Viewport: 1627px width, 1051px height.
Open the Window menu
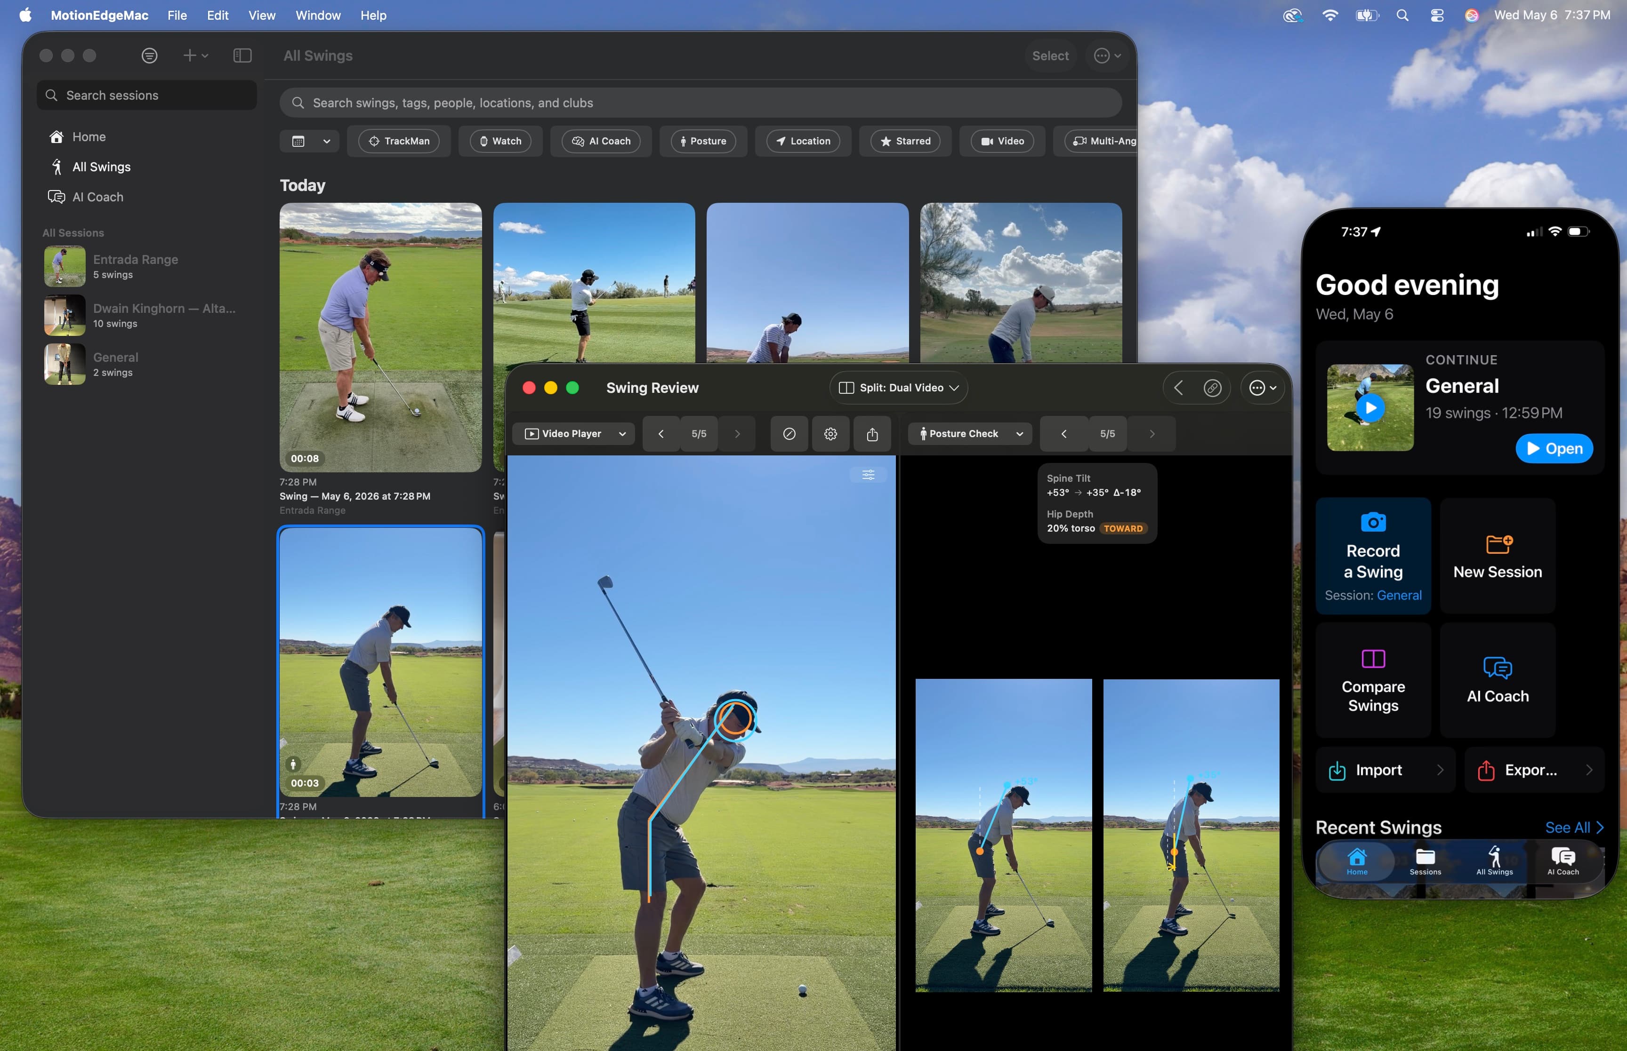(x=317, y=15)
